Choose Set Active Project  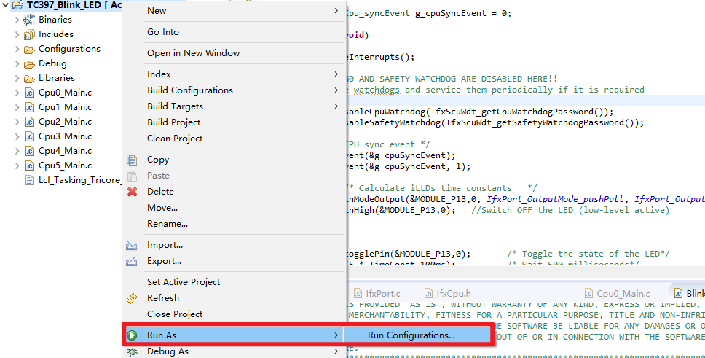point(234,282)
